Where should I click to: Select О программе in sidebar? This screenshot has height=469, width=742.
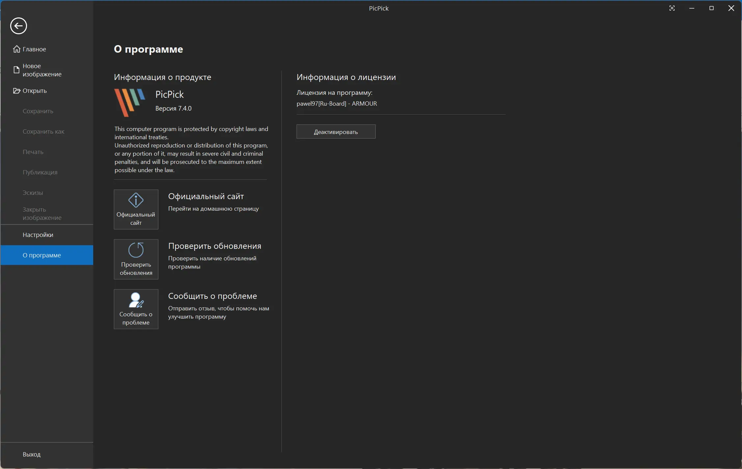42,255
